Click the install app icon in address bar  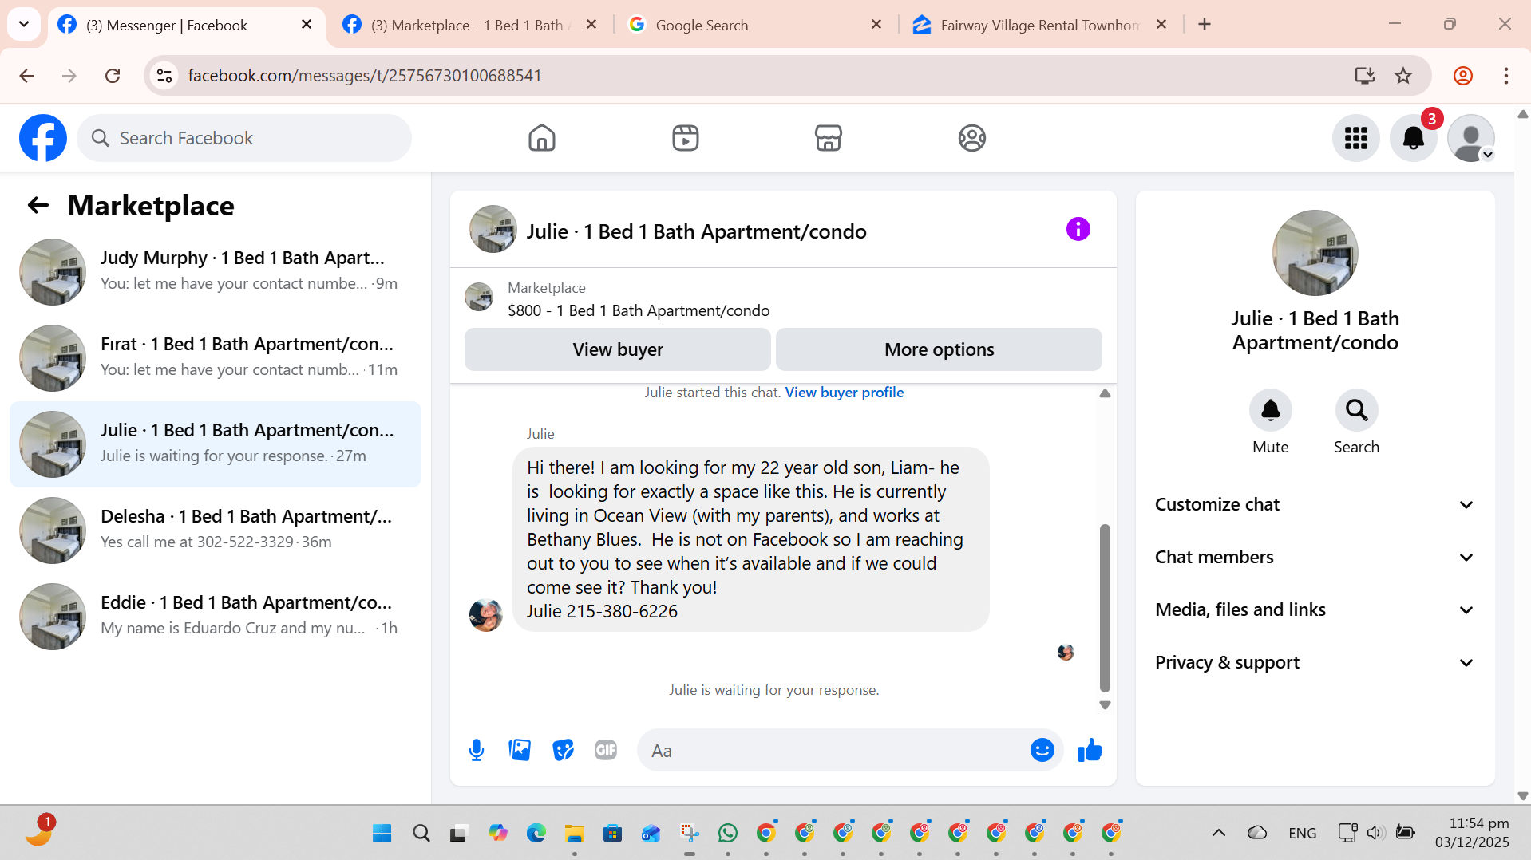click(1365, 76)
